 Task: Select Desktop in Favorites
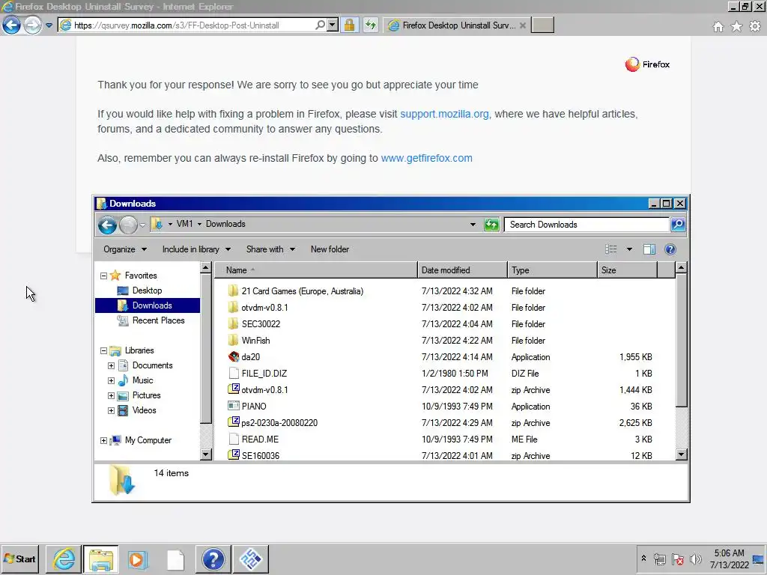tap(147, 290)
